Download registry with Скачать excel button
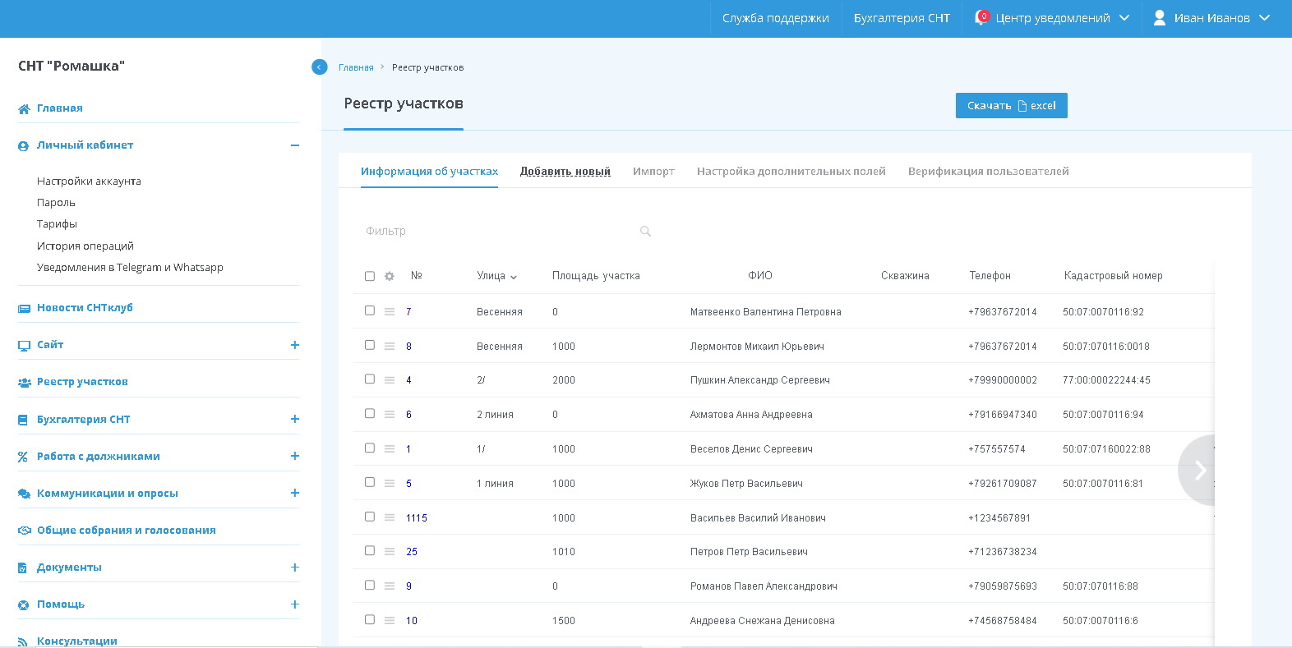 click(x=1012, y=106)
